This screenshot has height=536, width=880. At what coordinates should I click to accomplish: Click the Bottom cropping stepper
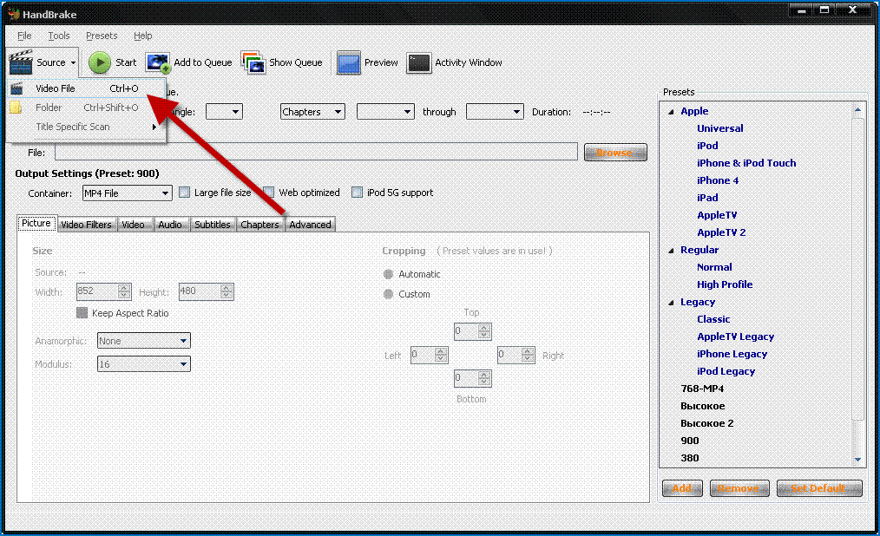click(484, 378)
